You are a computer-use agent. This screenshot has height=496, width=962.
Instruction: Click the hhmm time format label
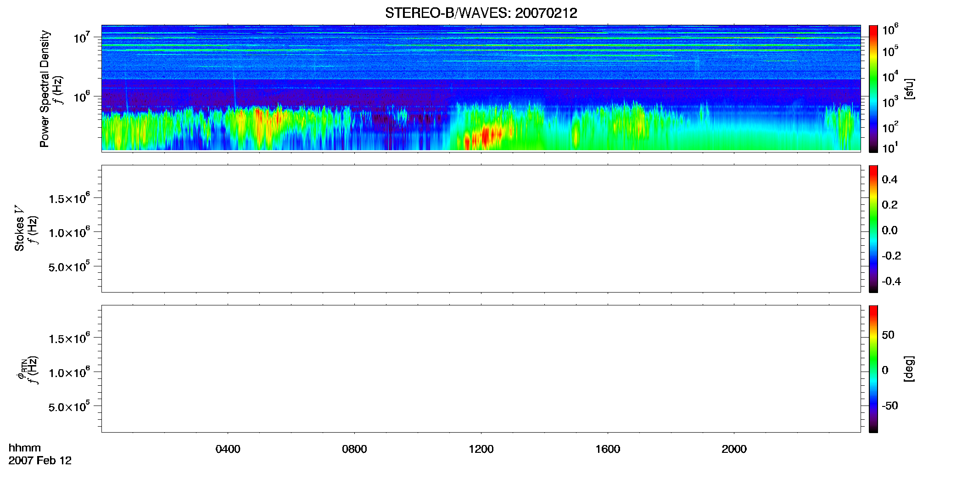(x=25, y=448)
